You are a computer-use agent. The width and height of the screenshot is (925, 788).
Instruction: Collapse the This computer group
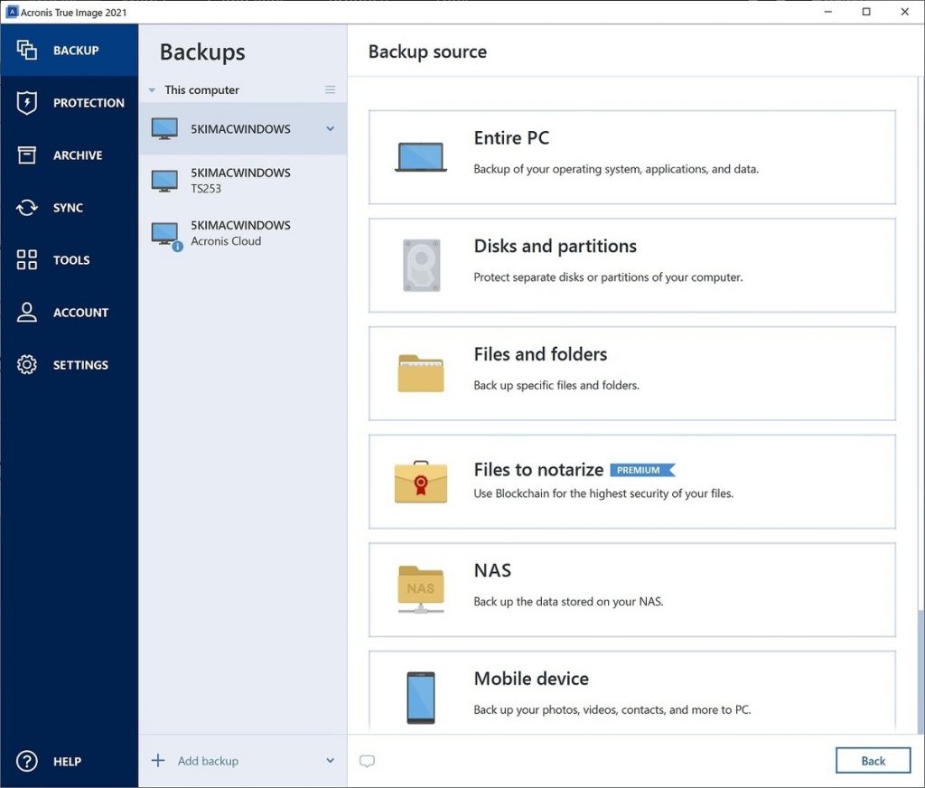point(150,89)
